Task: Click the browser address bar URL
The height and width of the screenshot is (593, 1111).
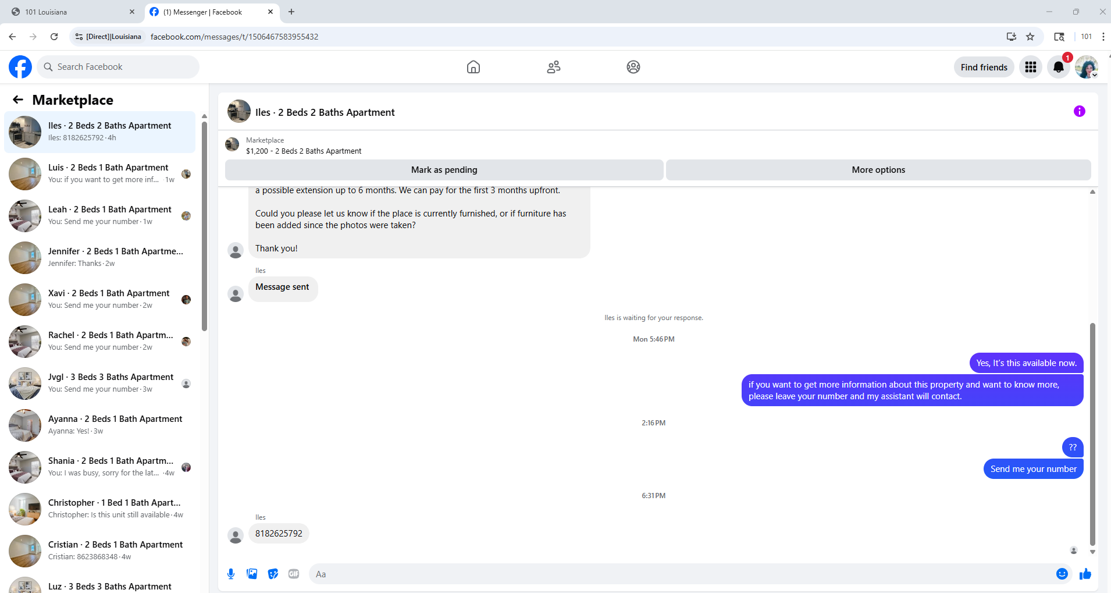Action: [x=234, y=37]
